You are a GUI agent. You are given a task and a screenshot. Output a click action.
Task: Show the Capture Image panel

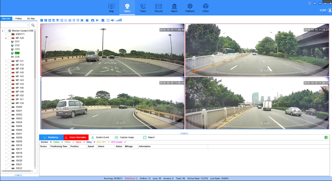124,137
